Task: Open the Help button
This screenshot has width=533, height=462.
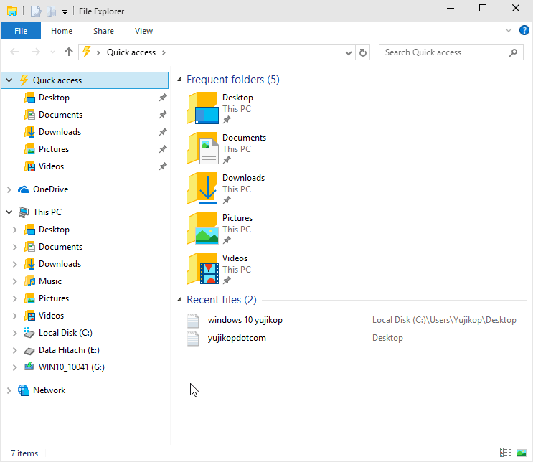Action: (x=524, y=30)
